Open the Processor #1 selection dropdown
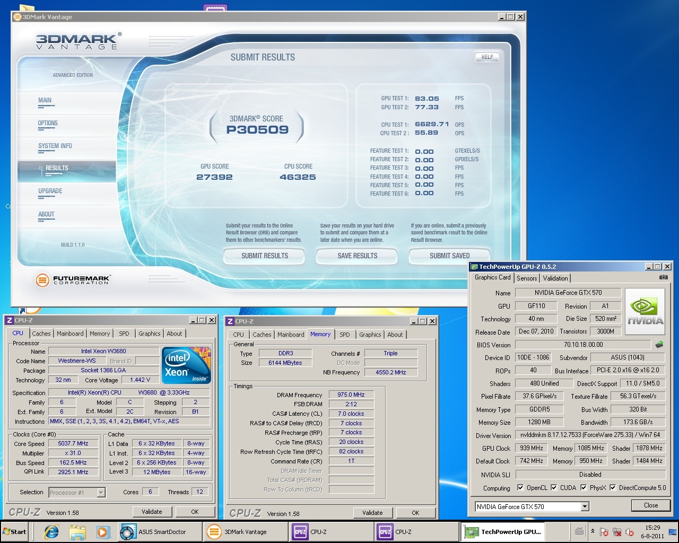 [x=101, y=493]
